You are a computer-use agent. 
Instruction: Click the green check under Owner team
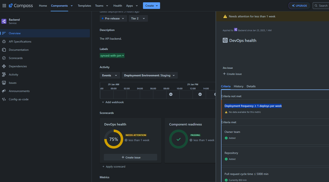pos(226,138)
